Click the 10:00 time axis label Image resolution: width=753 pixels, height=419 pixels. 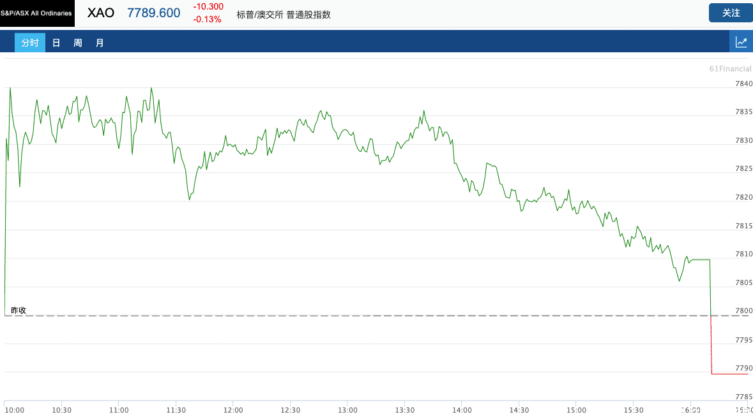coord(15,410)
